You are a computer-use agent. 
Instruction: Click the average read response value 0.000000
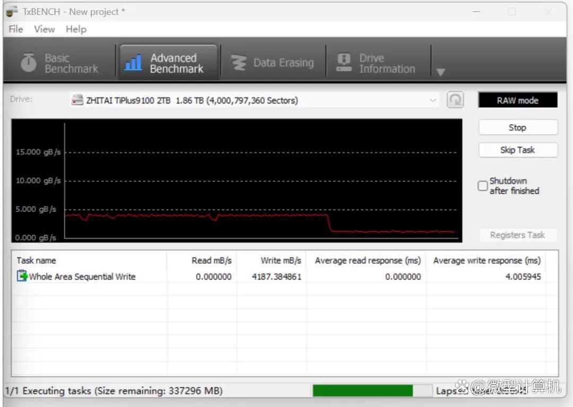click(x=403, y=277)
